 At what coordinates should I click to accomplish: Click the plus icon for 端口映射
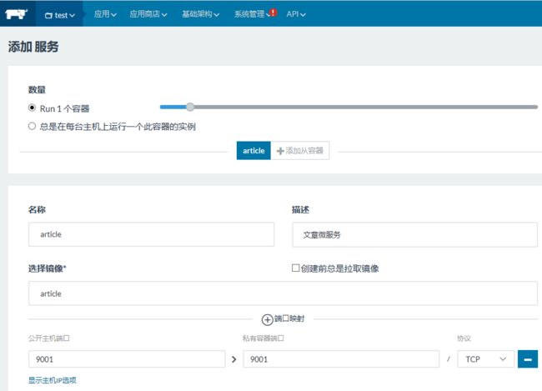267,319
